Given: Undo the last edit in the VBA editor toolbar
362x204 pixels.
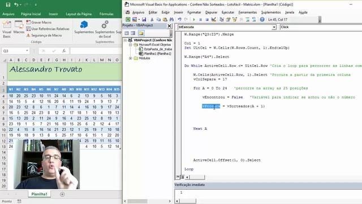Looking at the screenshot, I should (180, 19).
